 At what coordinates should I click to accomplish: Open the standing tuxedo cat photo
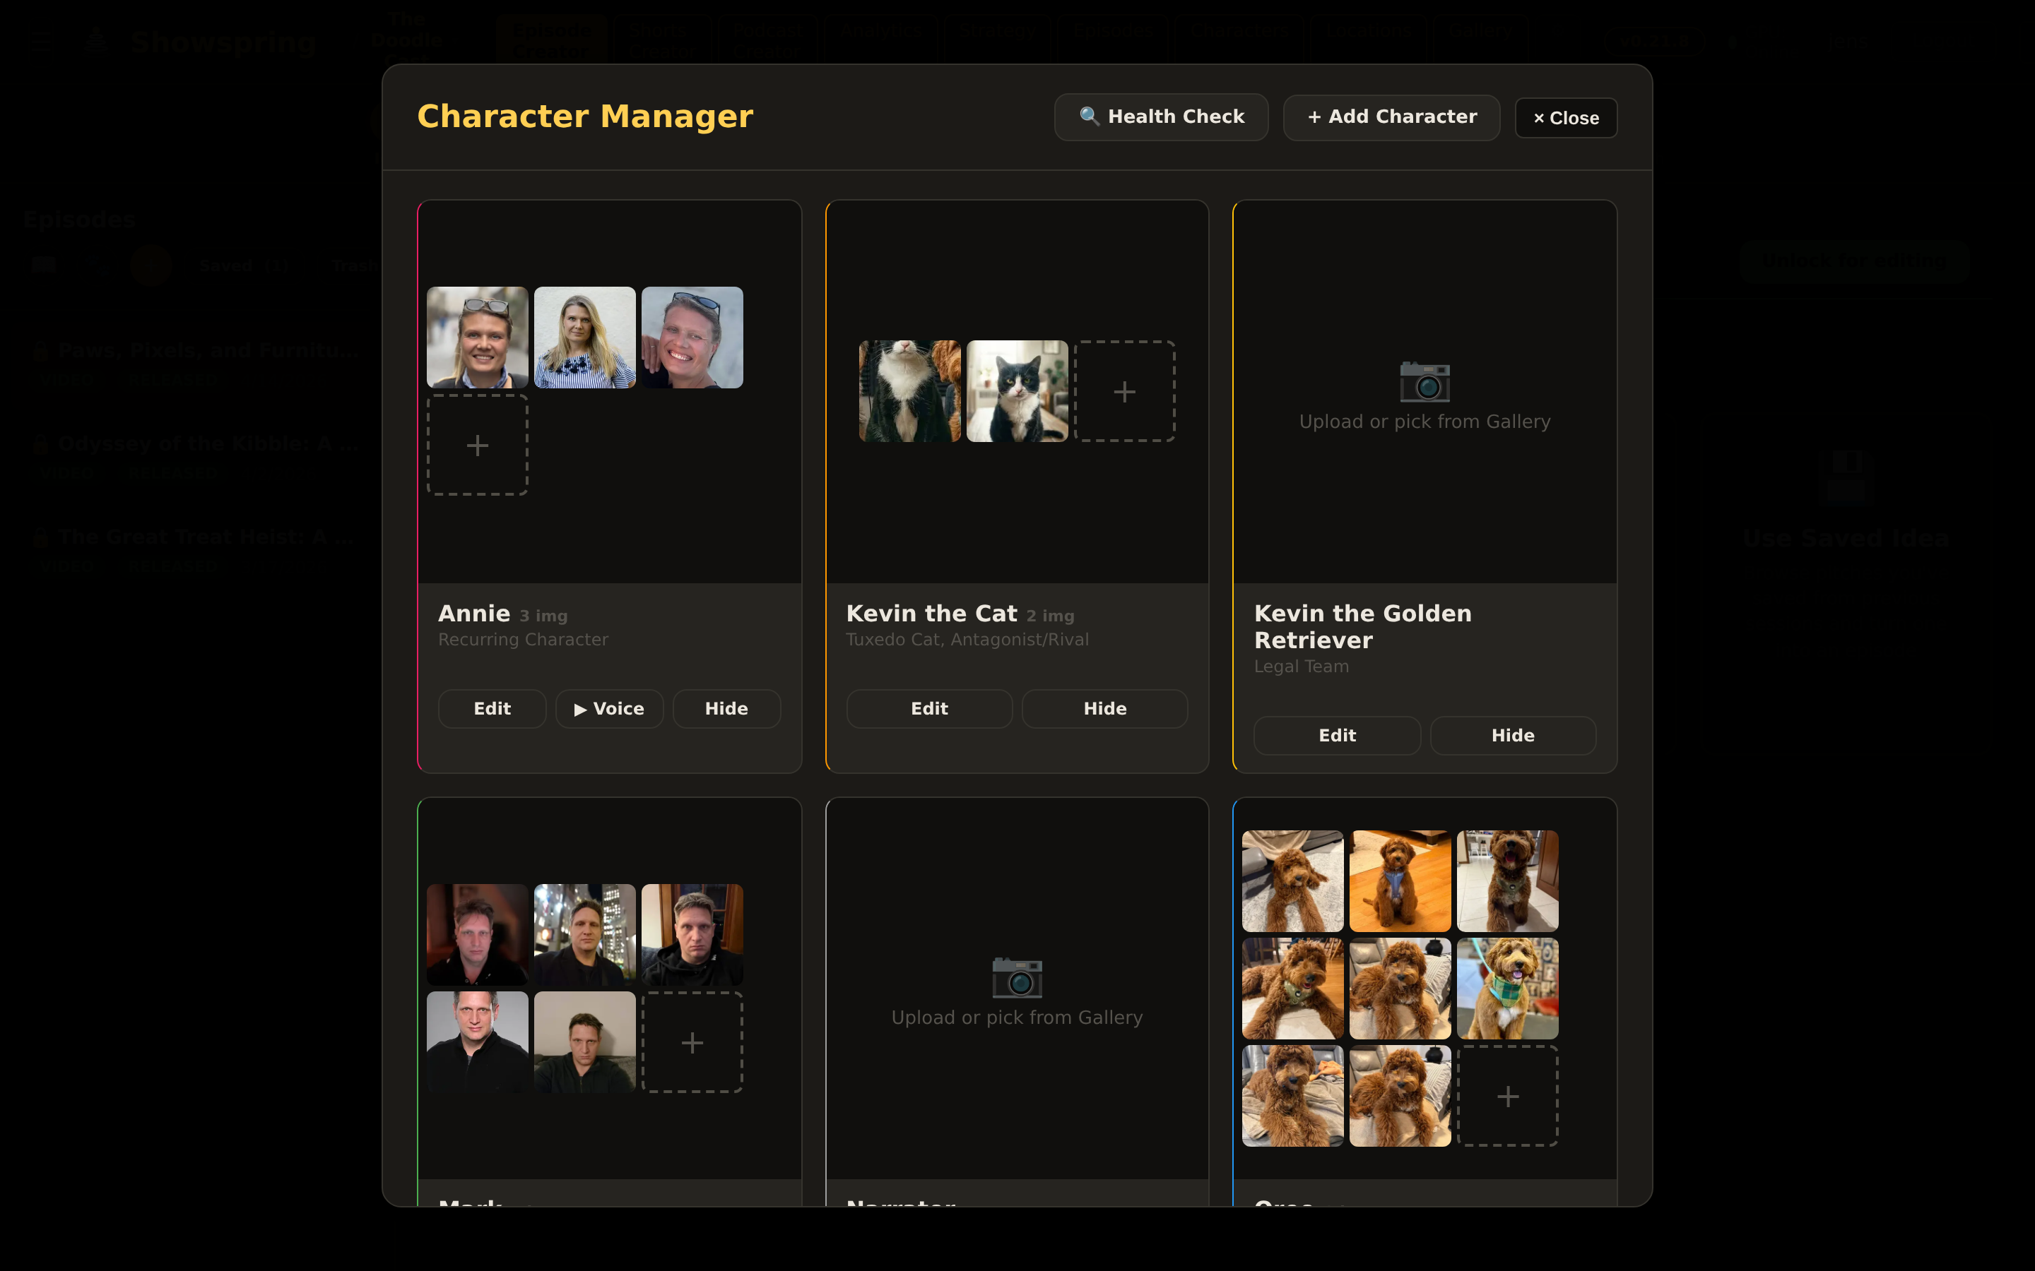tap(910, 391)
